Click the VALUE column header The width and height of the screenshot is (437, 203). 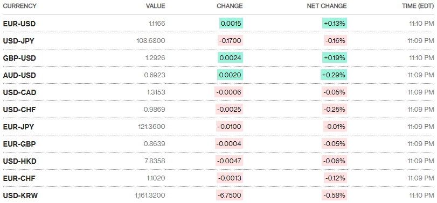click(x=156, y=6)
